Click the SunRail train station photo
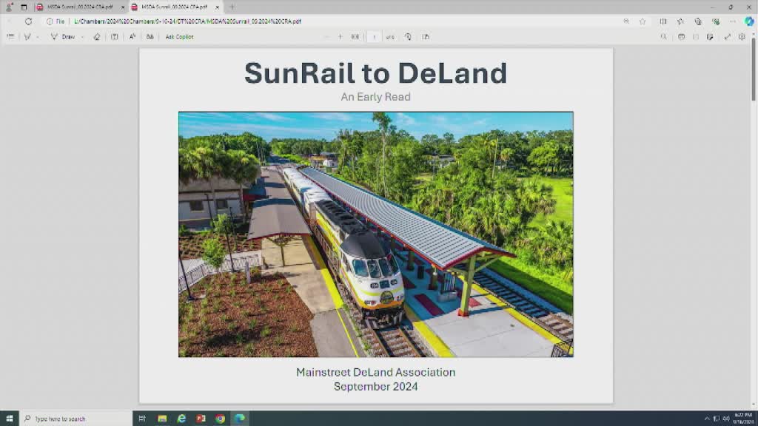Image resolution: width=758 pixels, height=426 pixels. 375,234
